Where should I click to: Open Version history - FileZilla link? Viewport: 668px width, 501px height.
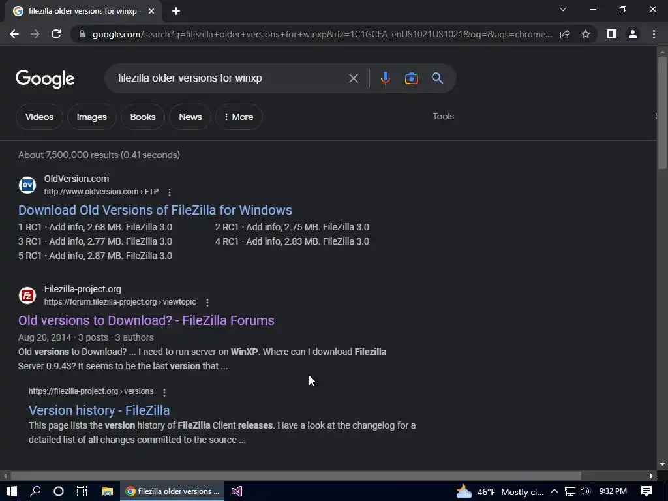click(x=99, y=410)
